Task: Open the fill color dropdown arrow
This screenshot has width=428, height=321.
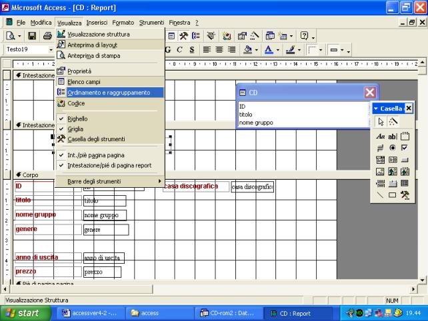Action: pyautogui.click(x=256, y=50)
